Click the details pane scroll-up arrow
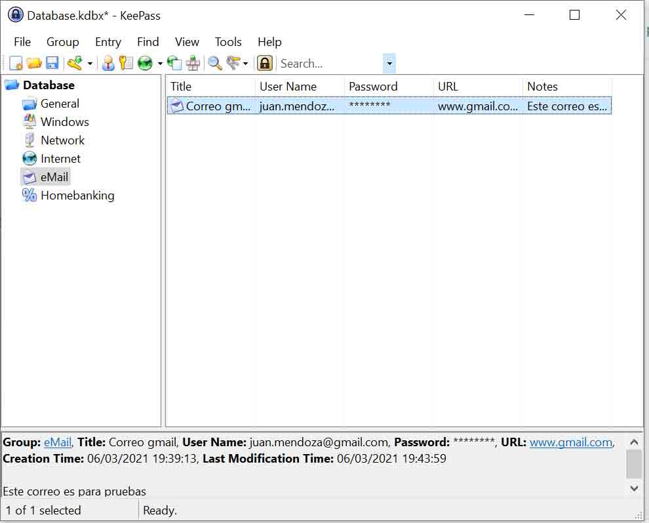 pos(634,442)
